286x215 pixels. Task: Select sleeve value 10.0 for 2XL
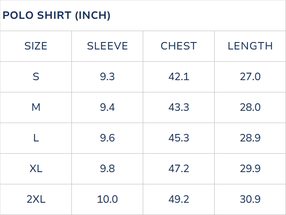tap(107, 199)
